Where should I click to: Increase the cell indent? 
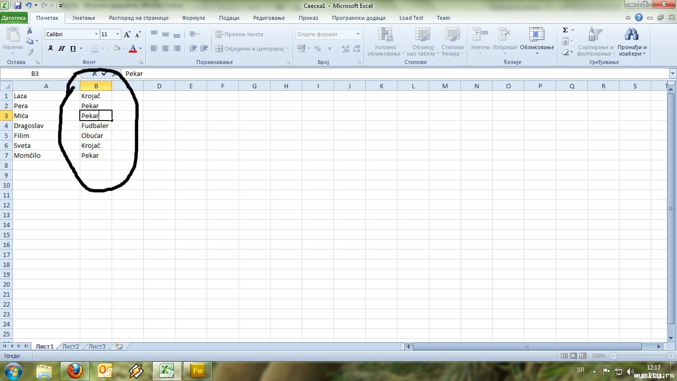coord(204,49)
